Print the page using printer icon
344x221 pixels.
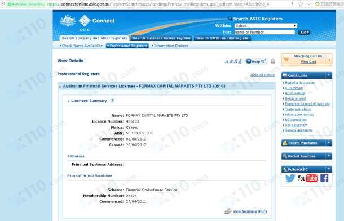(x=273, y=61)
